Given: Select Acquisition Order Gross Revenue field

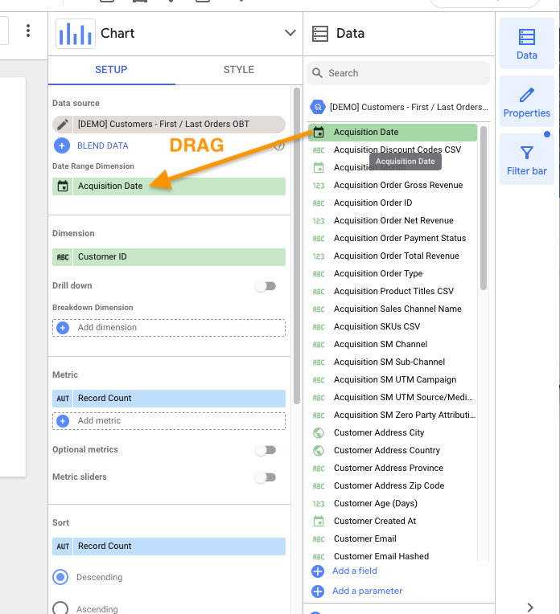Looking at the screenshot, I should [393, 185].
